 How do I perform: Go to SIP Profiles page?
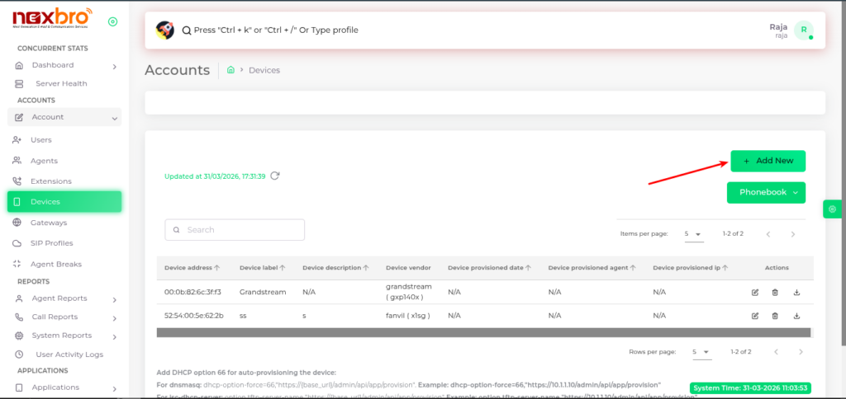[x=51, y=243]
